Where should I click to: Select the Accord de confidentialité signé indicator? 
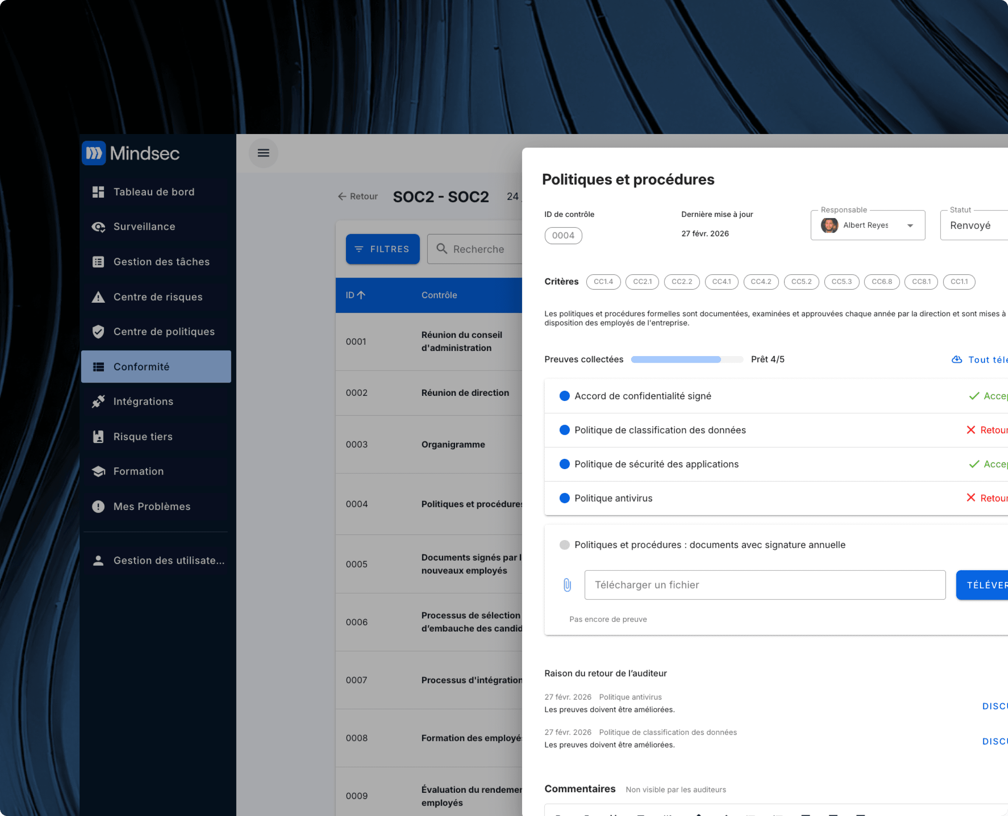click(564, 396)
